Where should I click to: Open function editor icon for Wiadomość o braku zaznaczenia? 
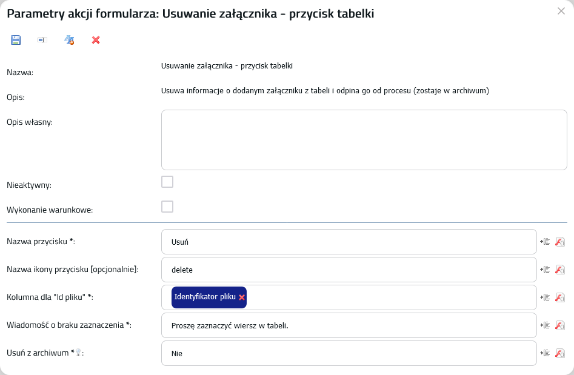coord(560,325)
